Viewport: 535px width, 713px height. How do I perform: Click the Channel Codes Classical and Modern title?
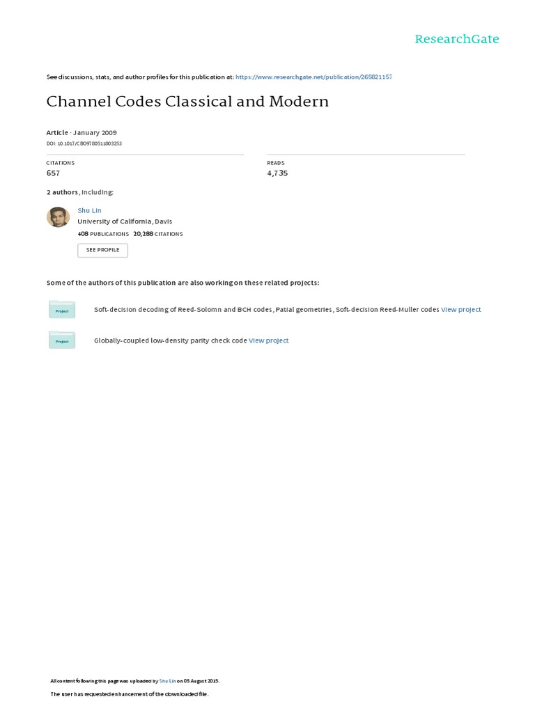click(187, 102)
